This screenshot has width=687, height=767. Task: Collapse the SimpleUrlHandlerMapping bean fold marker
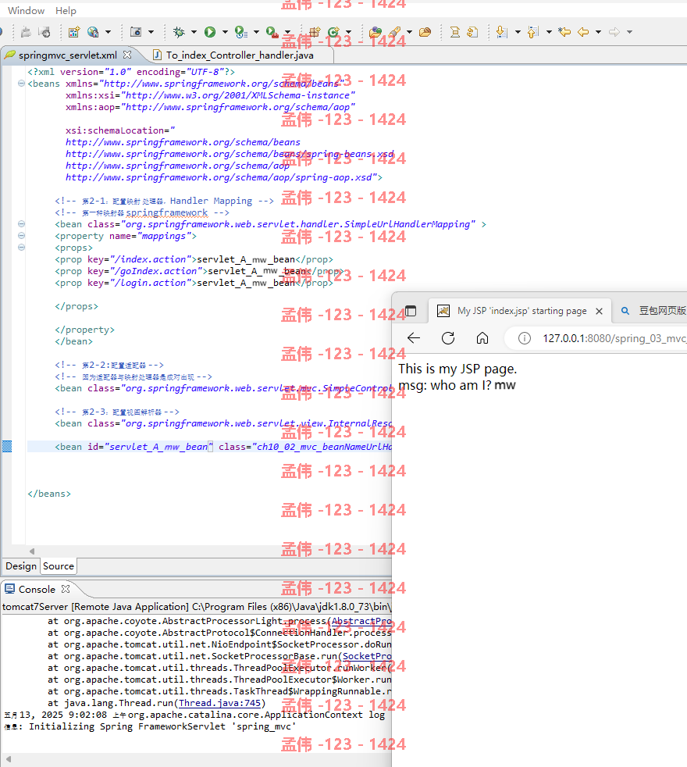pos(21,223)
